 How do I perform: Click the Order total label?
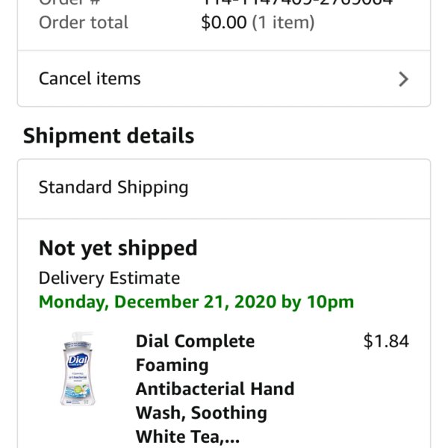84,22
